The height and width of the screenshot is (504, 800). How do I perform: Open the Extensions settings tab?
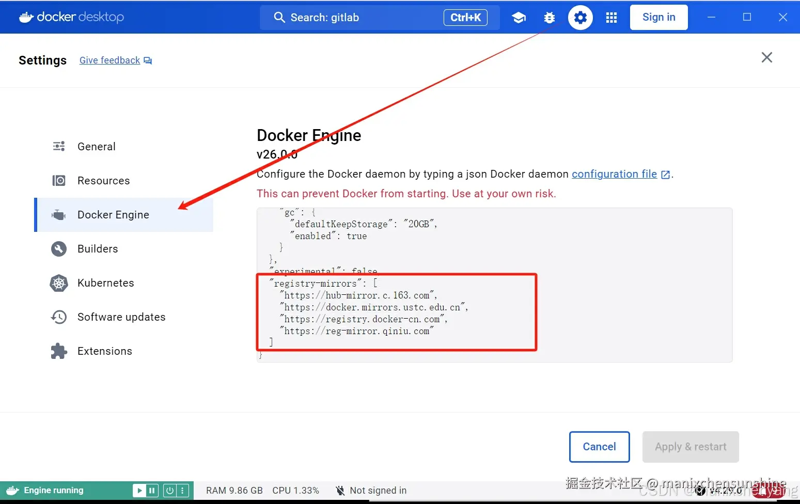point(124,351)
